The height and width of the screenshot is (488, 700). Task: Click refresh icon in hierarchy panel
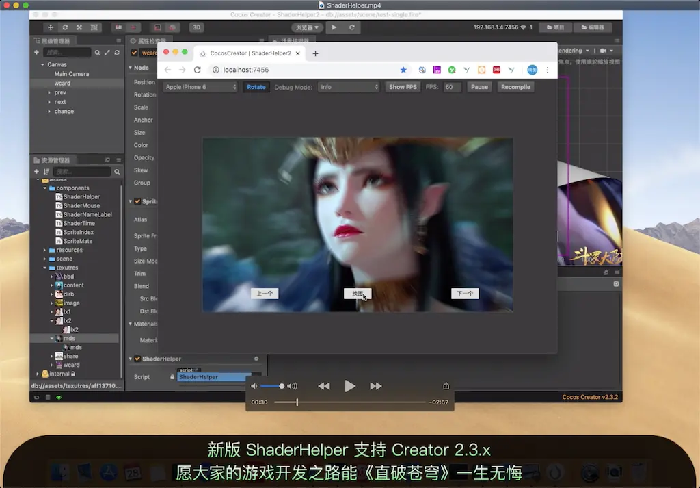point(117,53)
